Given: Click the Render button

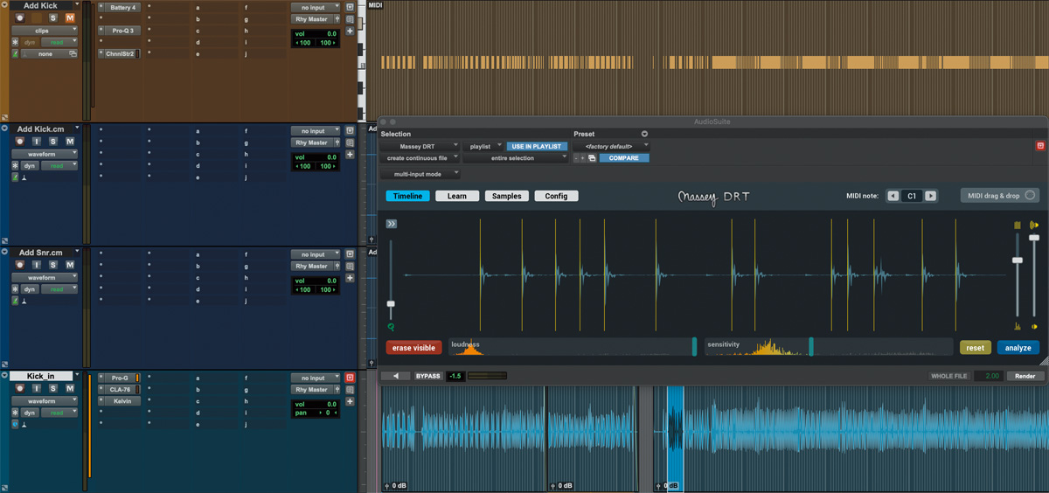Looking at the screenshot, I should [x=1025, y=376].
